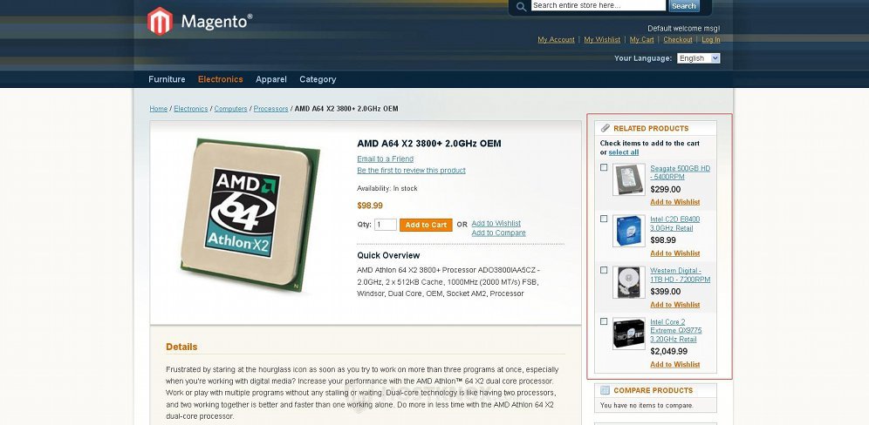Screen dimensions: 869x425
Task: Click the Magento logo icon
Action: click(160, 21)
